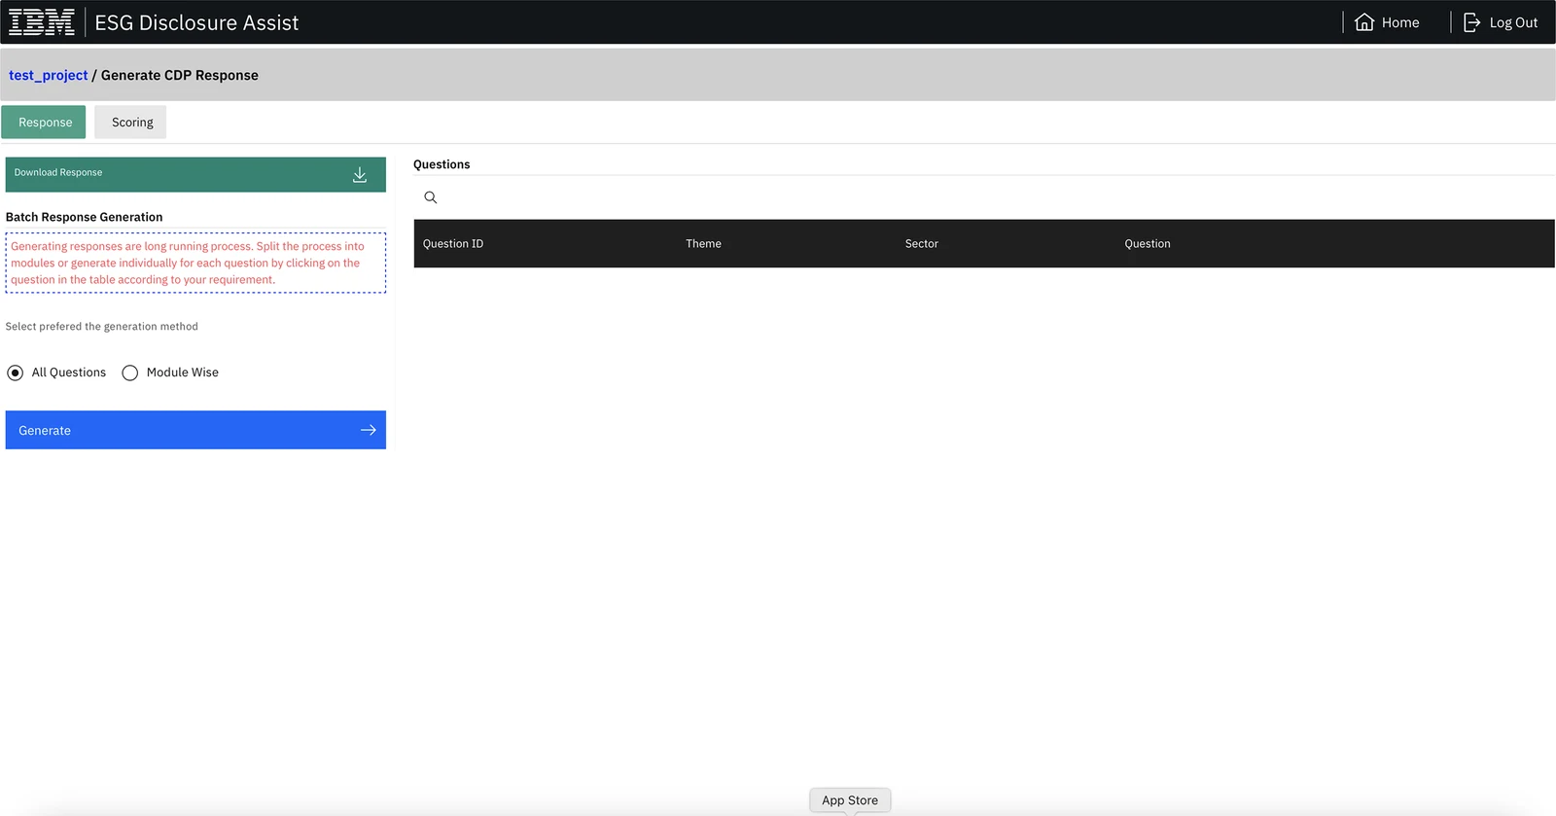
Task: Select the Module Wise radio button
Action: (130, 373)
